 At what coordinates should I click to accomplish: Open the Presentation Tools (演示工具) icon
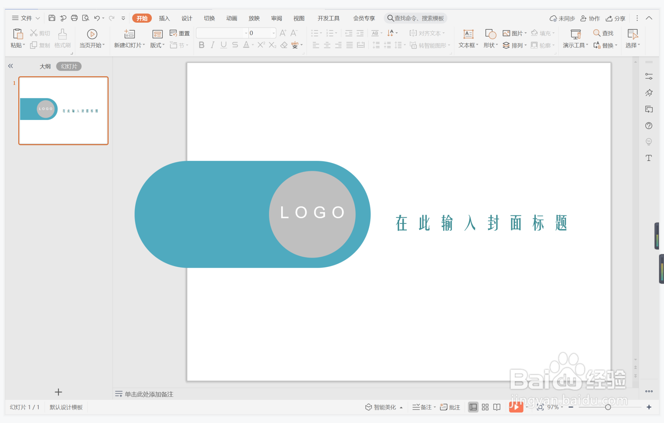(575, 34)
